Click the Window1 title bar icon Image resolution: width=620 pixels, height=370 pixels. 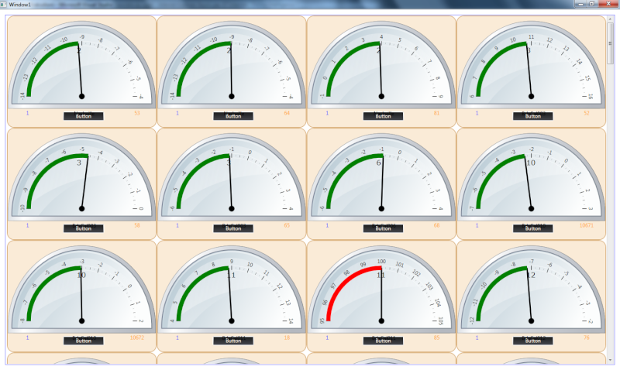pyautogui.click(x=4, y=4)
